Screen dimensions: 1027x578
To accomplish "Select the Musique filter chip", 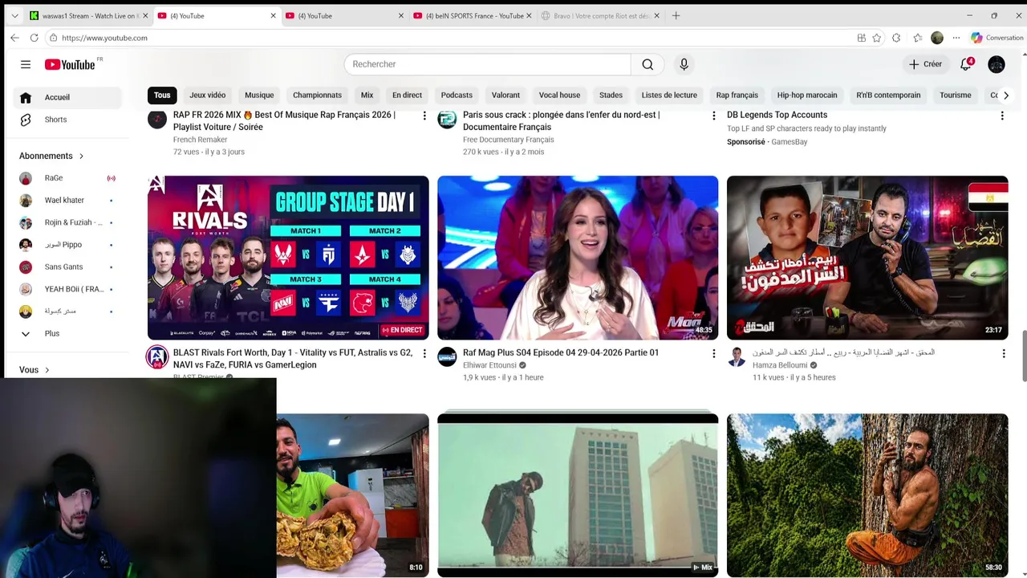I will pyautogui.click(x=259, y=96).
